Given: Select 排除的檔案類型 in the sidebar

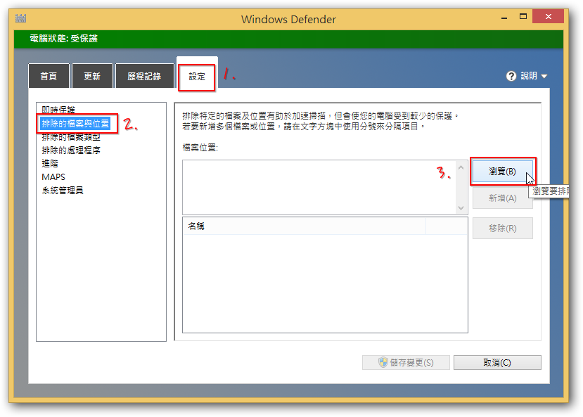Looking at the screenshot, I should tap(71, 137).
